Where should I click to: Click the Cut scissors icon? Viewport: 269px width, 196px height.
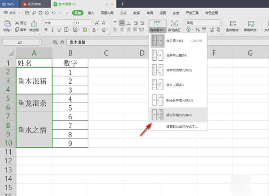point(17,23)
